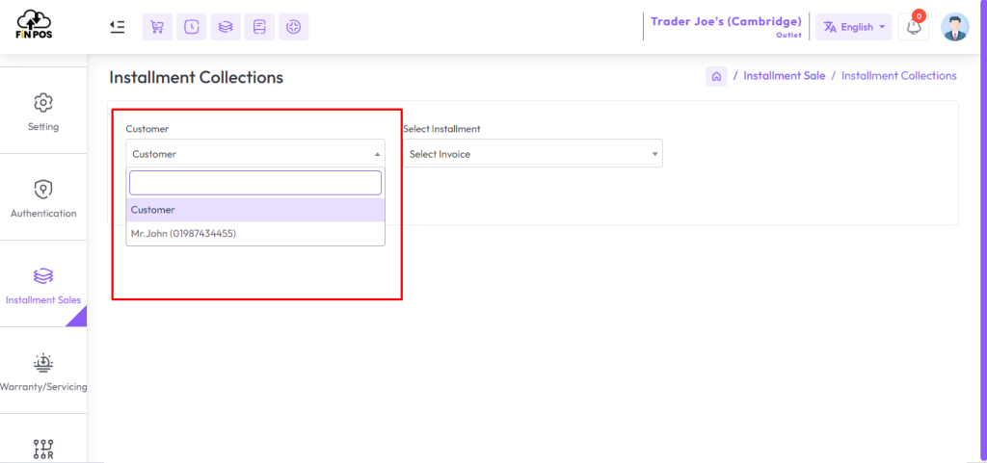The image size is (987, 463).
Task: Open the book shortcut icon in toolbar
Action: tap(259, 27)
